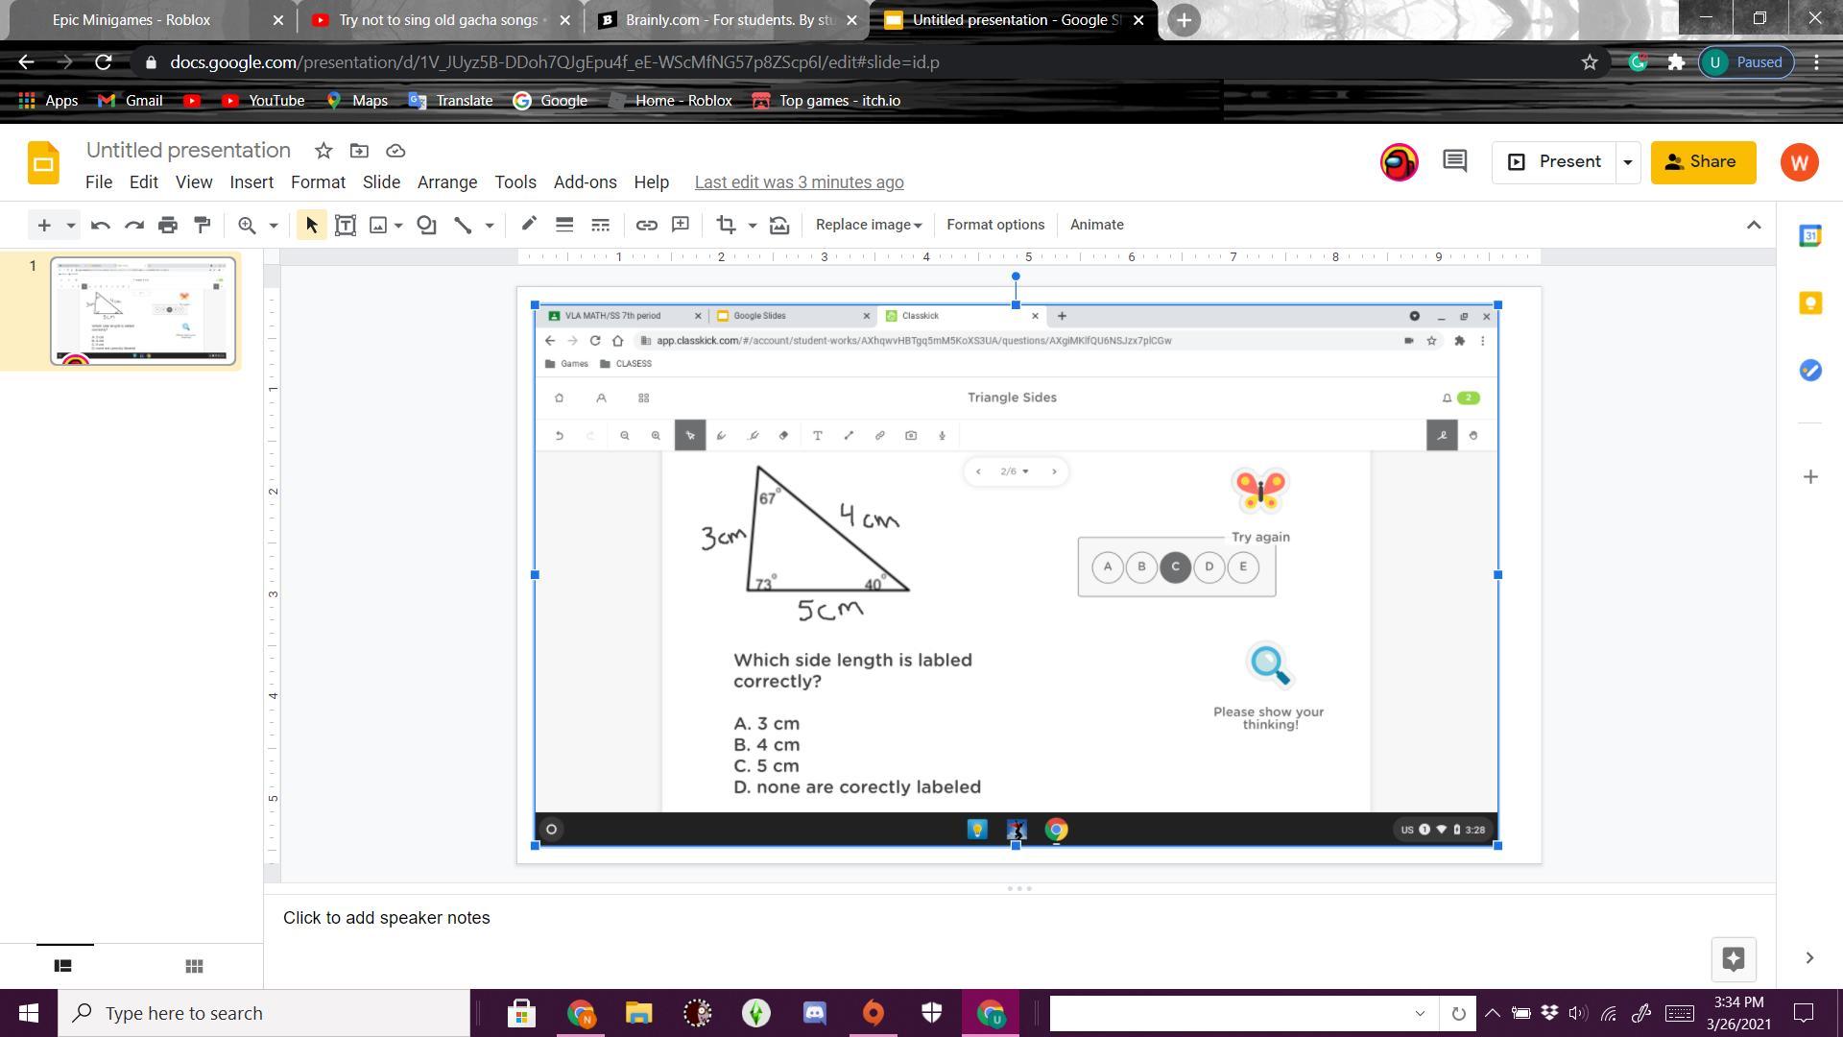Select the slide 1 thumbnail
The height and width of the screenshot is (1037, 1843).
[x=143, y=310]
